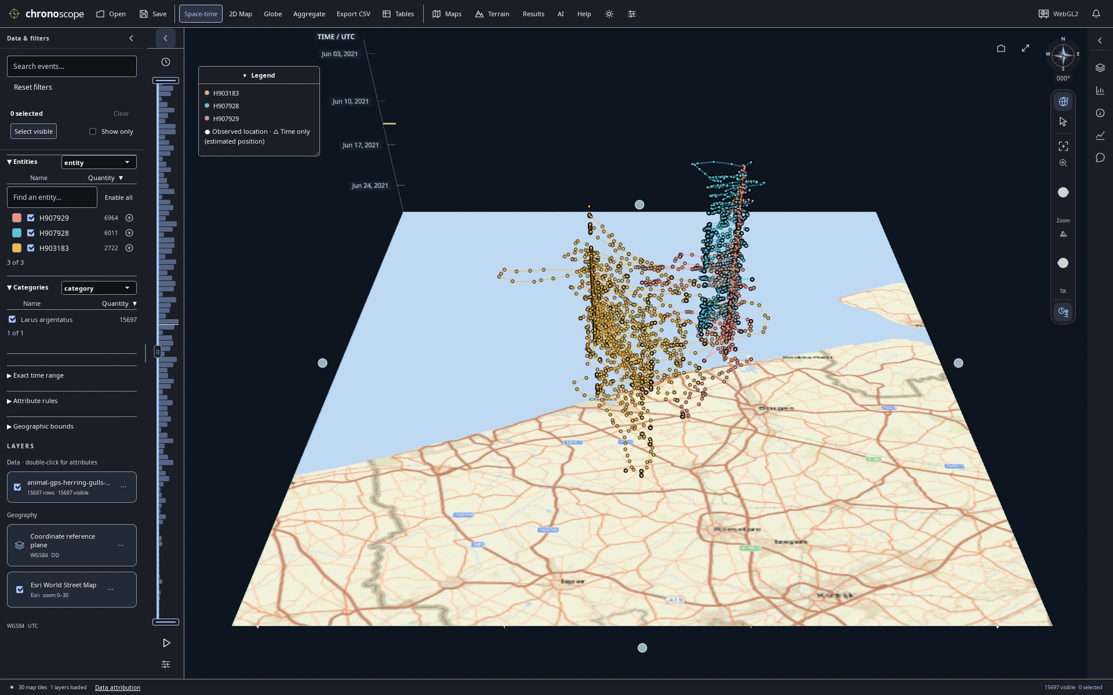The image size is (1113, 695).
Task: Open the entity dropdown in Entities section
Action: [99, 162]
